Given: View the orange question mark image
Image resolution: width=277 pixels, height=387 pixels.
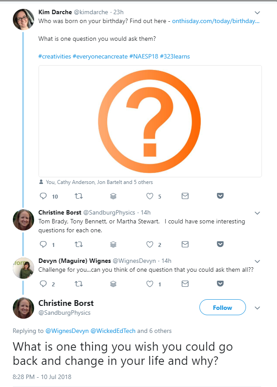Looking at the screenshot, I should tap(150, 121).
